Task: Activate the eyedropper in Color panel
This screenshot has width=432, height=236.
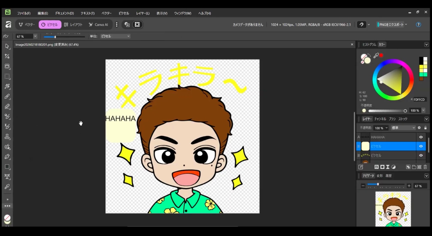Action: (x=376, y=56)
